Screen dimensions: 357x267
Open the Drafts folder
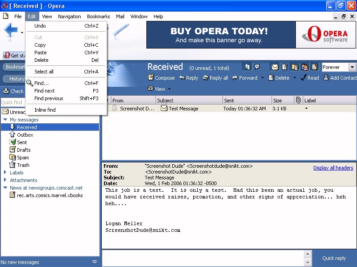pos(20,150)
